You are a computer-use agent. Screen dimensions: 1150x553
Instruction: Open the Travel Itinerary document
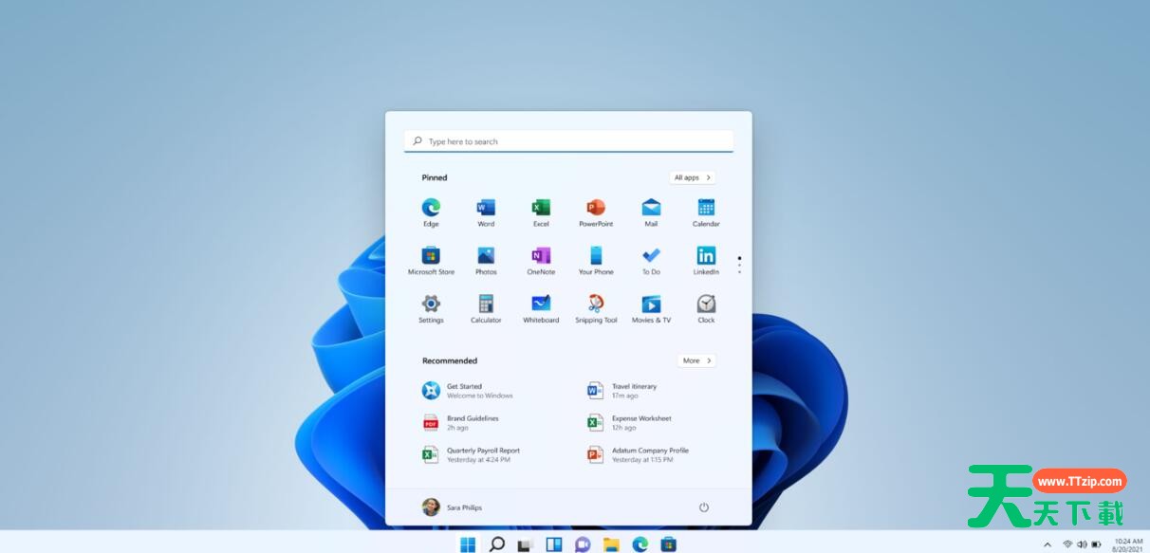coord(633,391)
